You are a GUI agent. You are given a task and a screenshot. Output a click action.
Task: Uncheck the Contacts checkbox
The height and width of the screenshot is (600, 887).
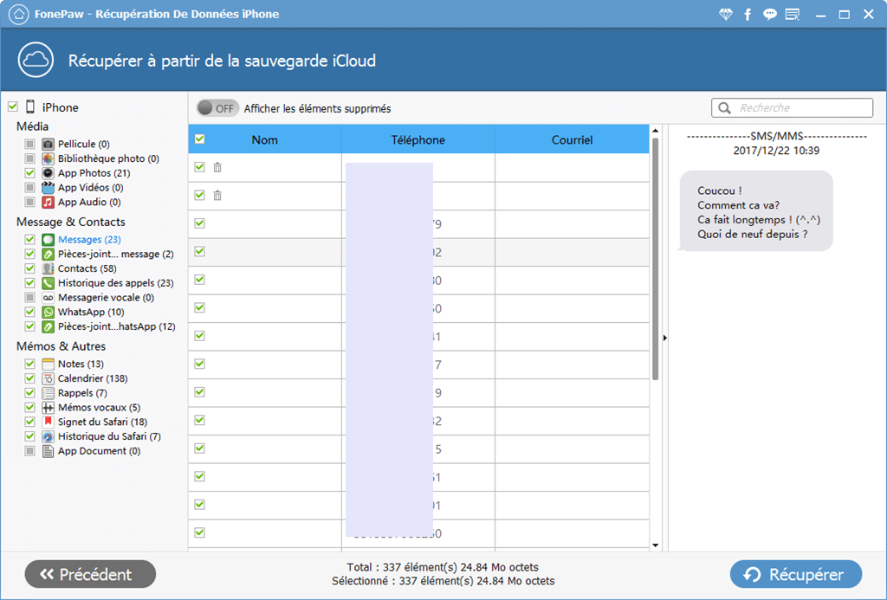[x=30, y=268]
